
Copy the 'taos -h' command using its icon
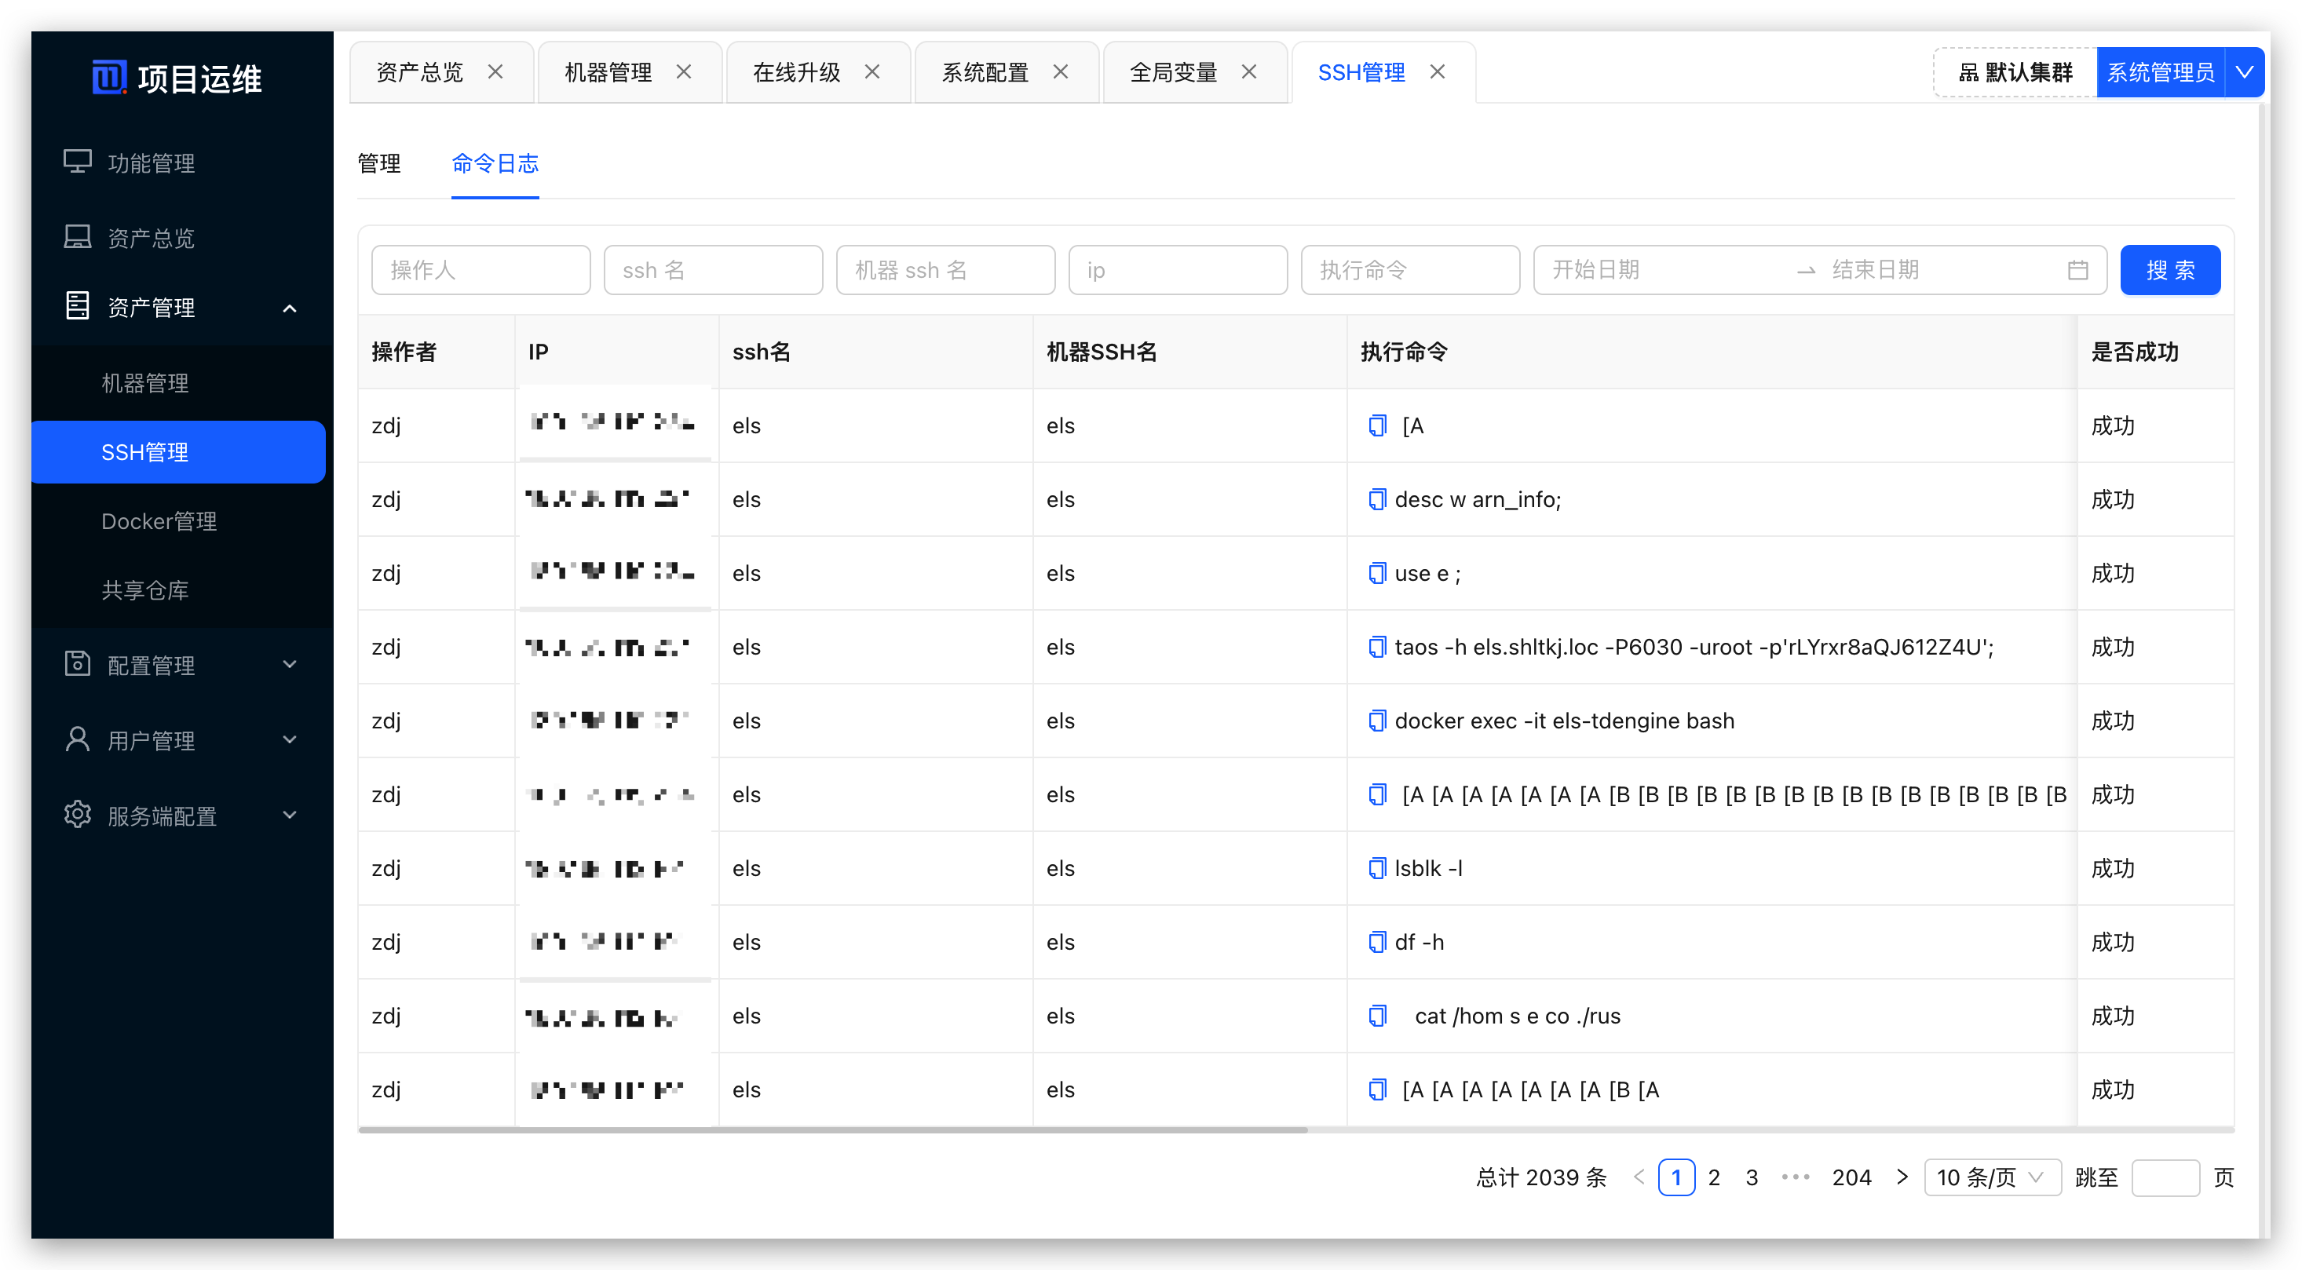coord(1377,647)
